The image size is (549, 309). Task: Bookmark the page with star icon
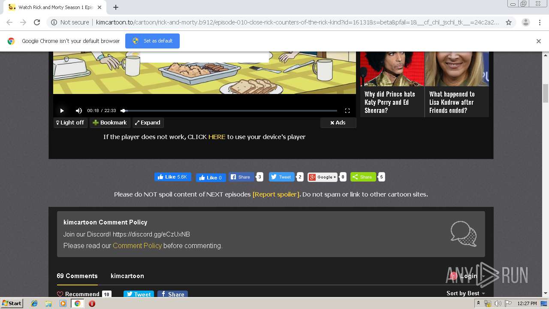(509, 22)
